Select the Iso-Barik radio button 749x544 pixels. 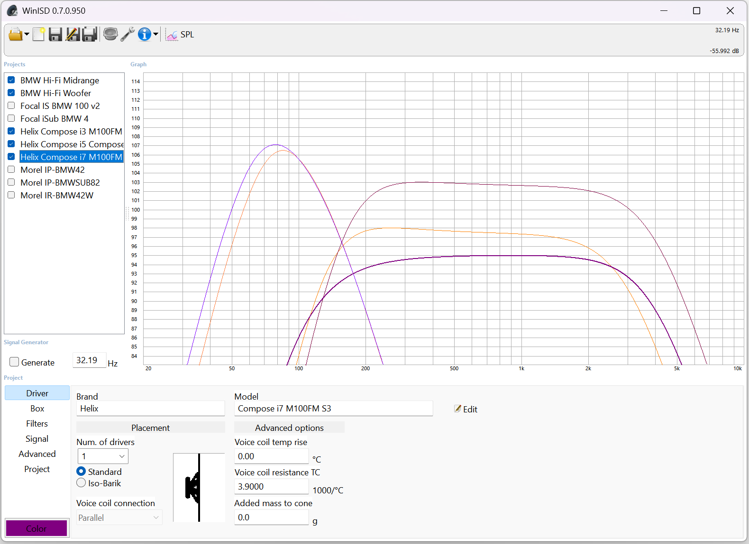81,483
